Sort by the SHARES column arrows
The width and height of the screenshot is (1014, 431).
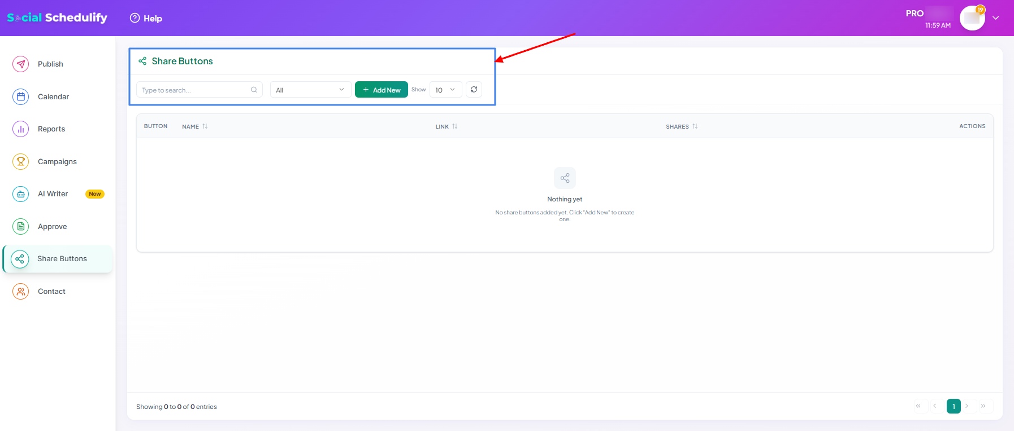pyautogui.click(x=695, y=126)
